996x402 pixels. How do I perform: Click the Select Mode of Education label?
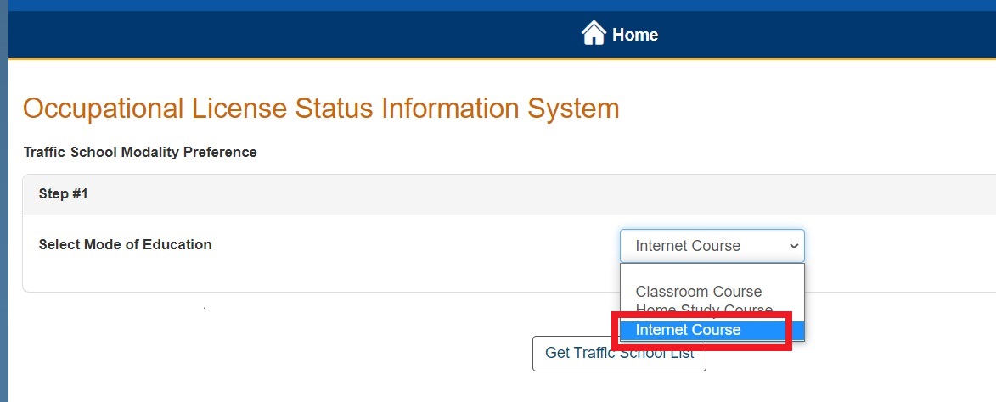[126, 244]
